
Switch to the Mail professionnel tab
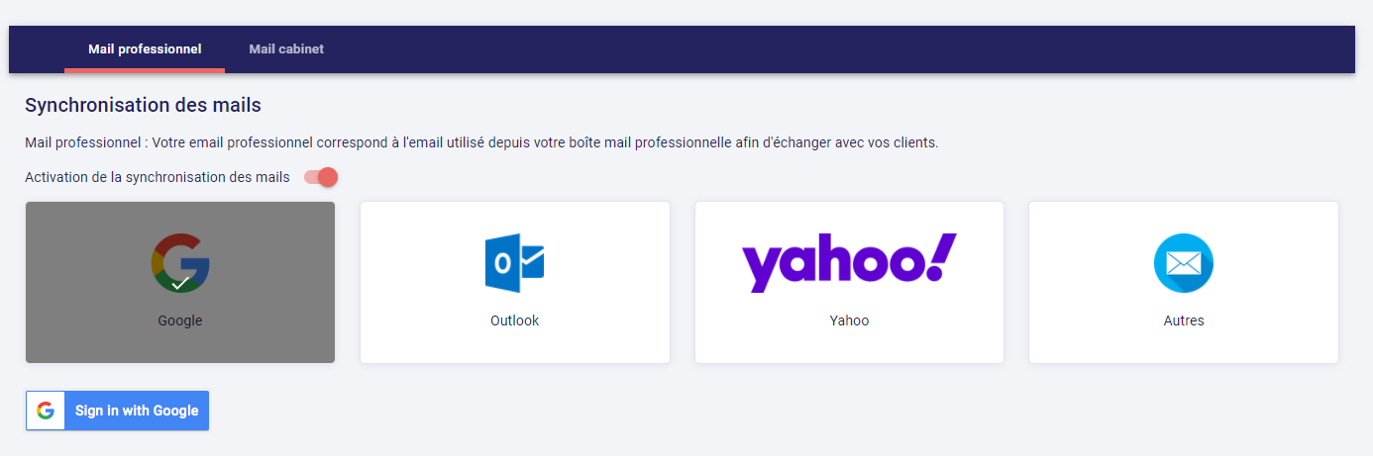tap(145, 48)
